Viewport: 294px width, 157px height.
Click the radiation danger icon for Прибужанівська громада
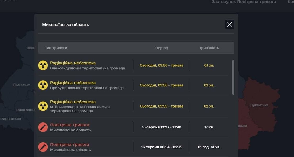pos(43,85)
